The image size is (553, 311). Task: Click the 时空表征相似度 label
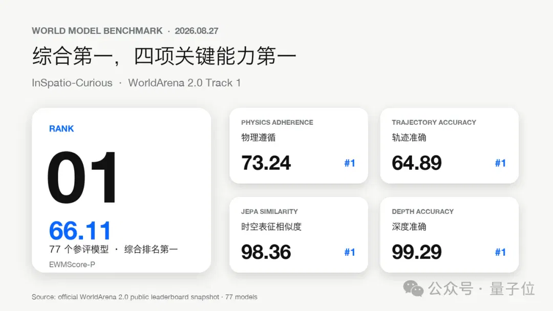coord(271,227)
